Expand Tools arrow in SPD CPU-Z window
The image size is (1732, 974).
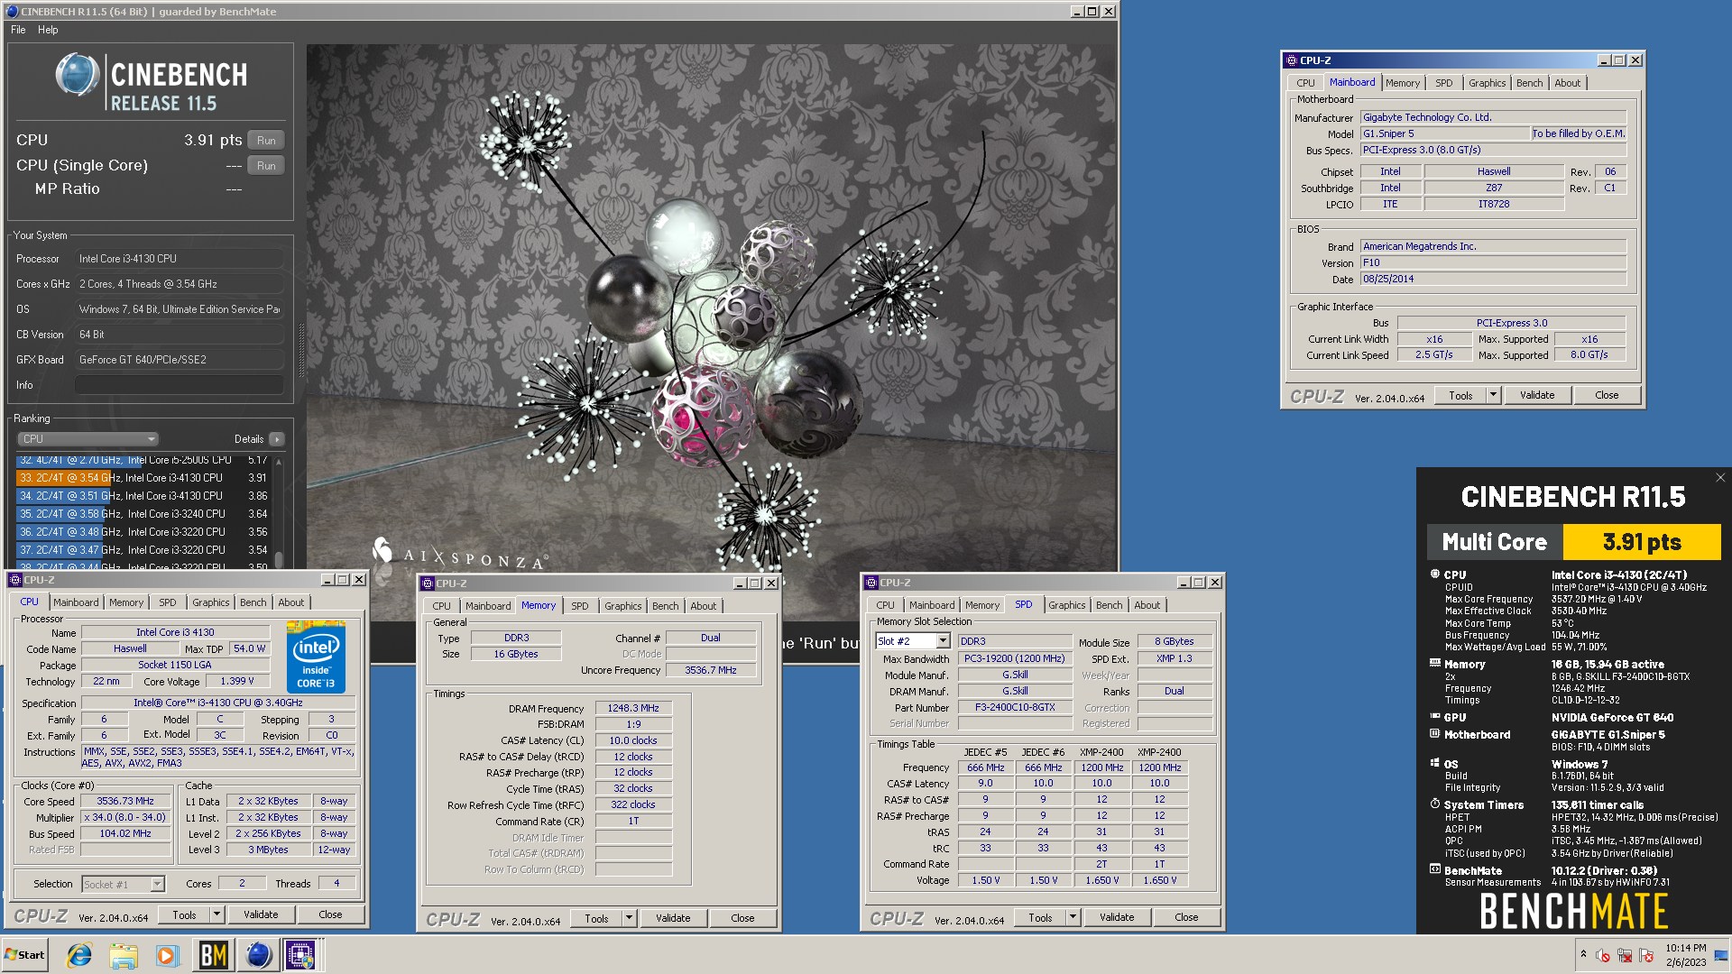tap(1073, 917)
